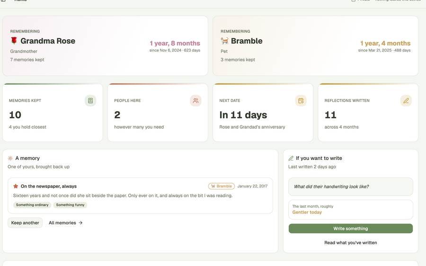The height and width of the screenshot is (266, 426).
Task: Click the Memories Kept count 10
Action: [x=15, y=115]
